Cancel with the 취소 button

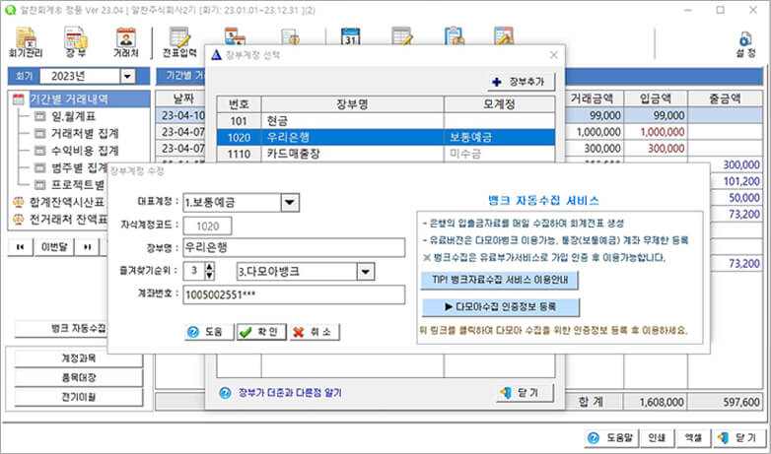[315, 332]
